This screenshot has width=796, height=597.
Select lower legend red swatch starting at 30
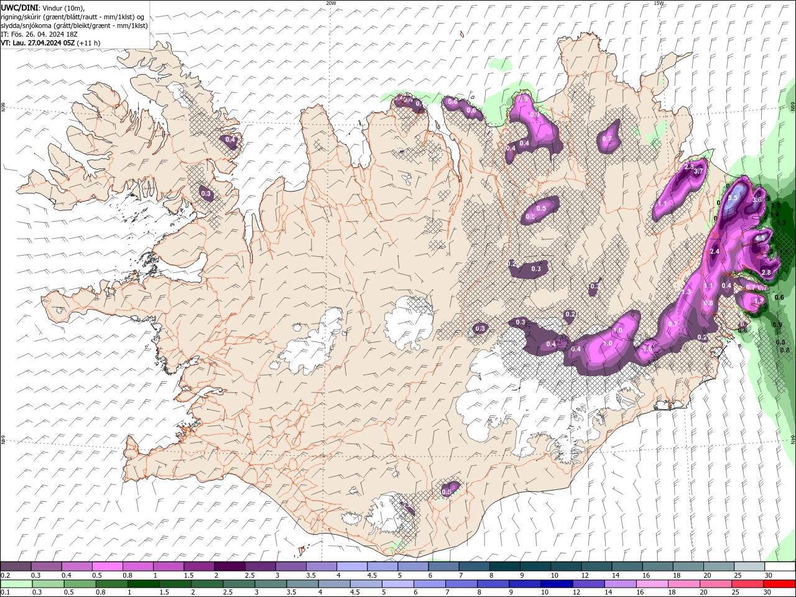click(780, 584)
